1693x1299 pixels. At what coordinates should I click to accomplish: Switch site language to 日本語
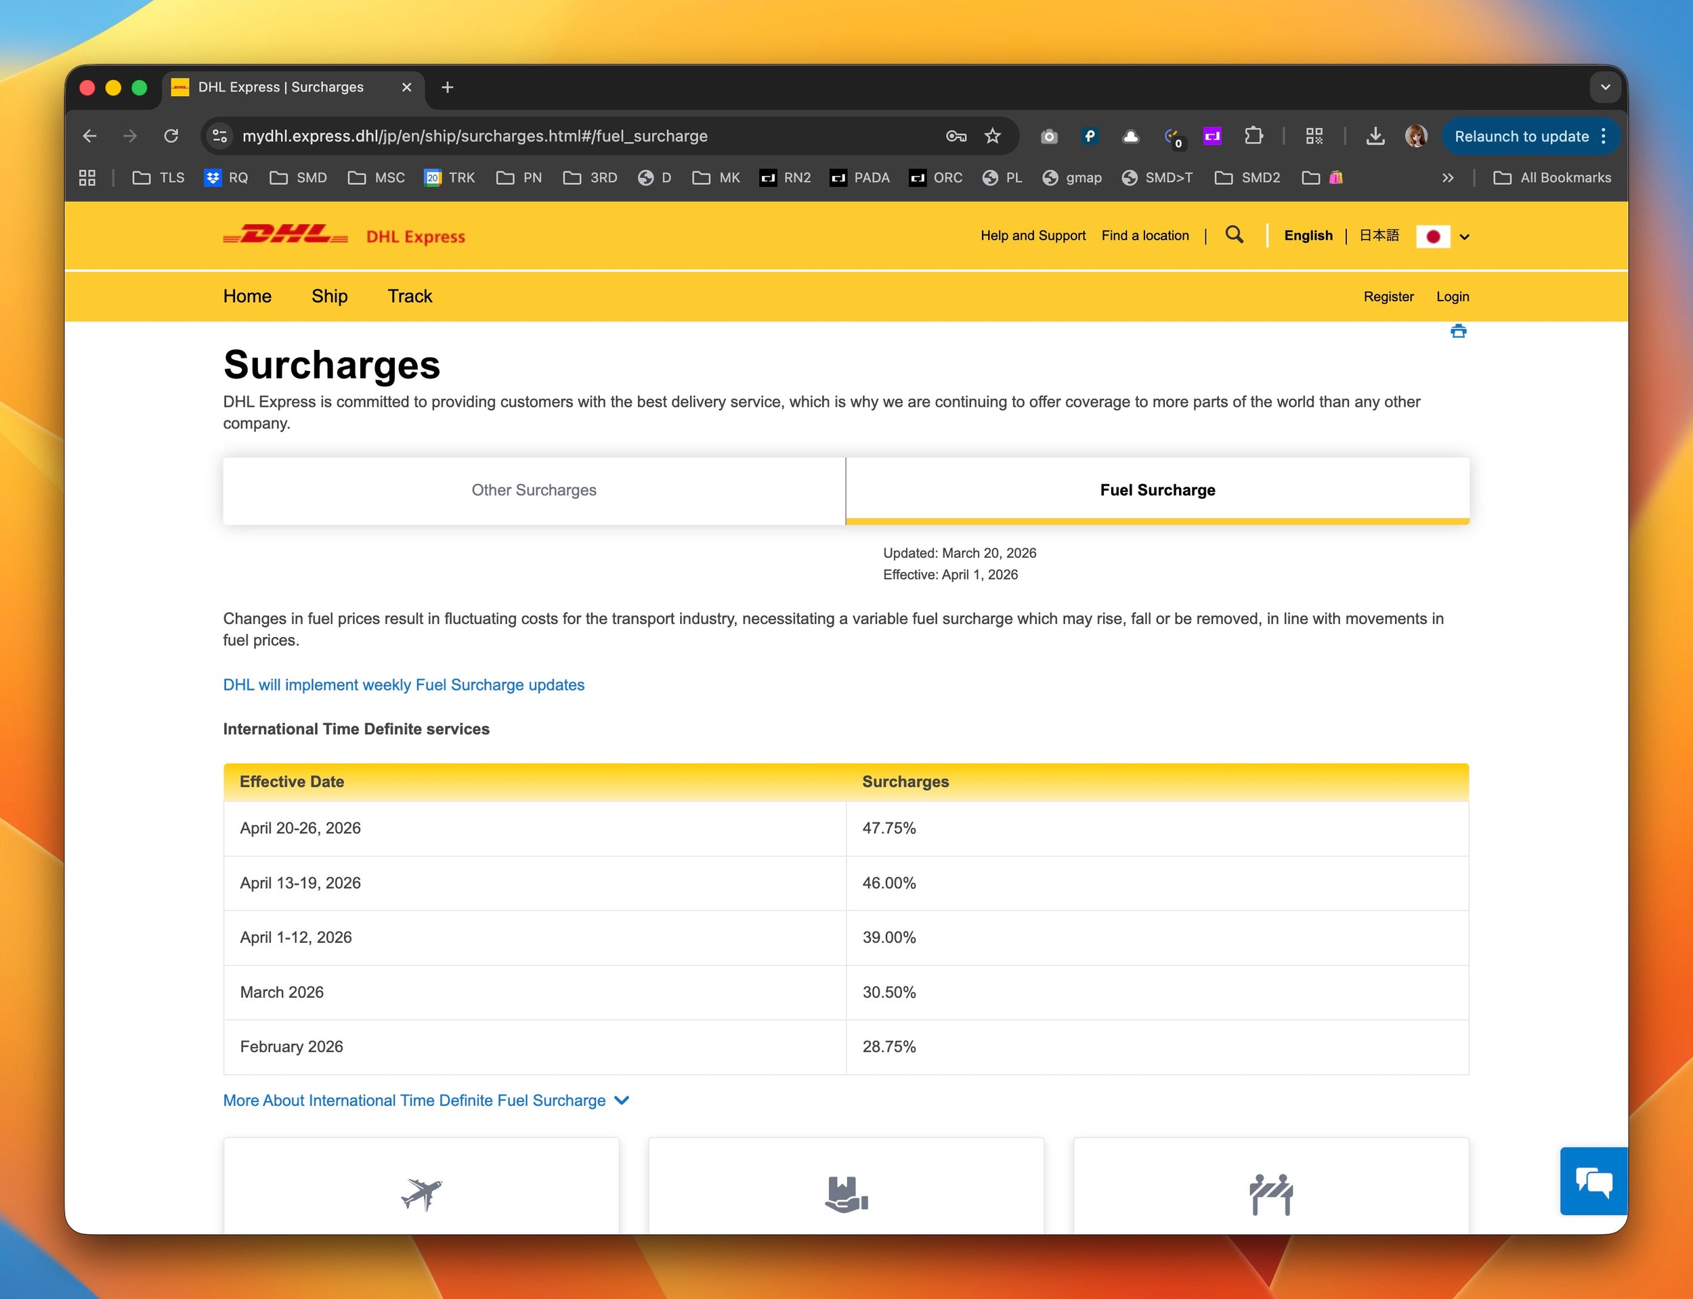pos(1379,235)
